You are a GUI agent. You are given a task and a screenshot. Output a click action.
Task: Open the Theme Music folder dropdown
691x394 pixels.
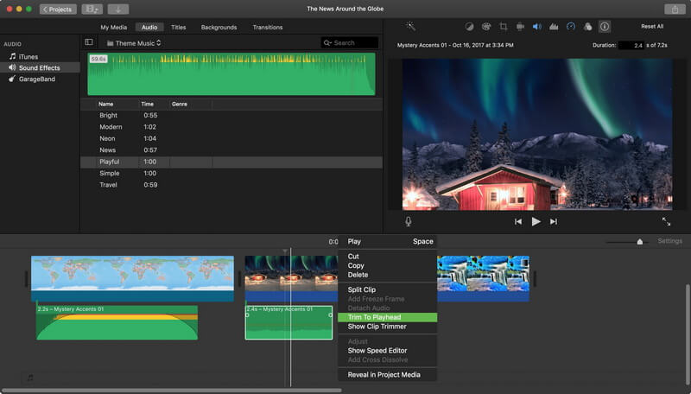[134, 42]
